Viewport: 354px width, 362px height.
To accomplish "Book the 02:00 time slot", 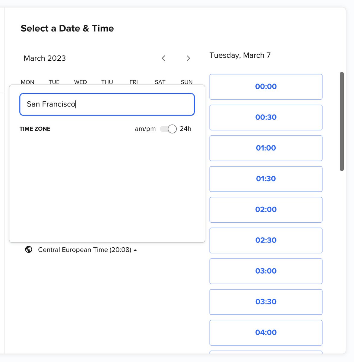I will (266, 210).
